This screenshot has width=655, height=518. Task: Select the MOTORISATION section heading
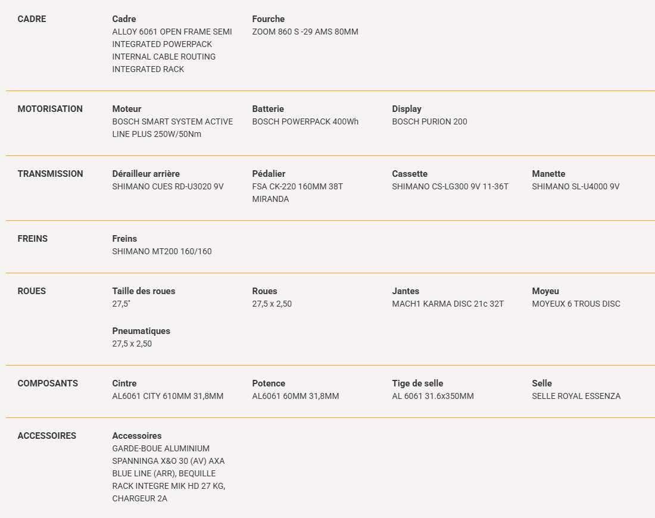tap(50, 108)
